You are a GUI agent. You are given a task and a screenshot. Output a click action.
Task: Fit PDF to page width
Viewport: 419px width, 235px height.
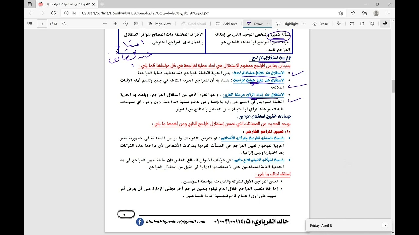136,23
